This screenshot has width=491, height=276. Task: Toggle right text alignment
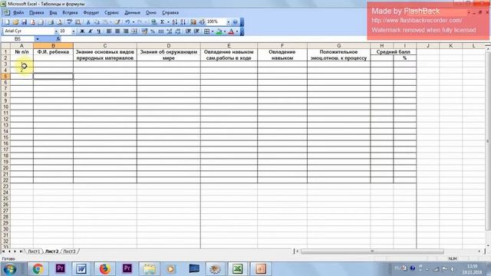click(x=126, y=31)
